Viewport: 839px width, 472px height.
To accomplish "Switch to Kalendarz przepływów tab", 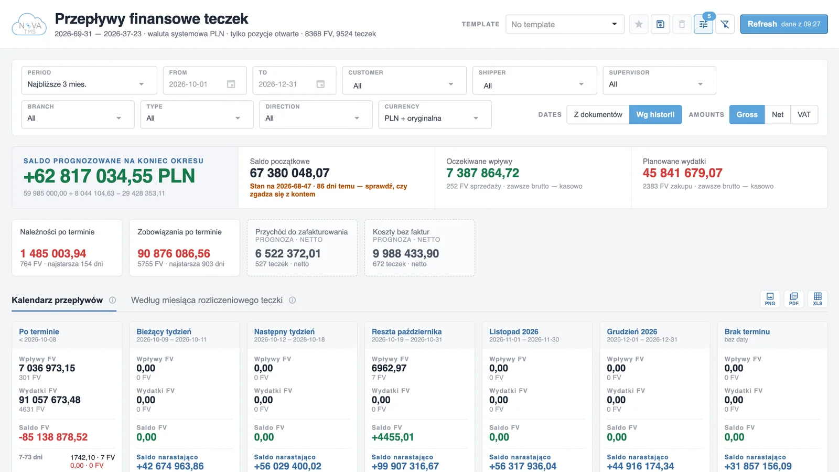I will pos(57,300).
